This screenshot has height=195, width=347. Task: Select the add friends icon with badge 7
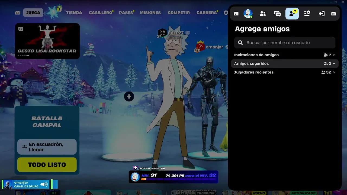pyautogui.click(x=292, y=14)
